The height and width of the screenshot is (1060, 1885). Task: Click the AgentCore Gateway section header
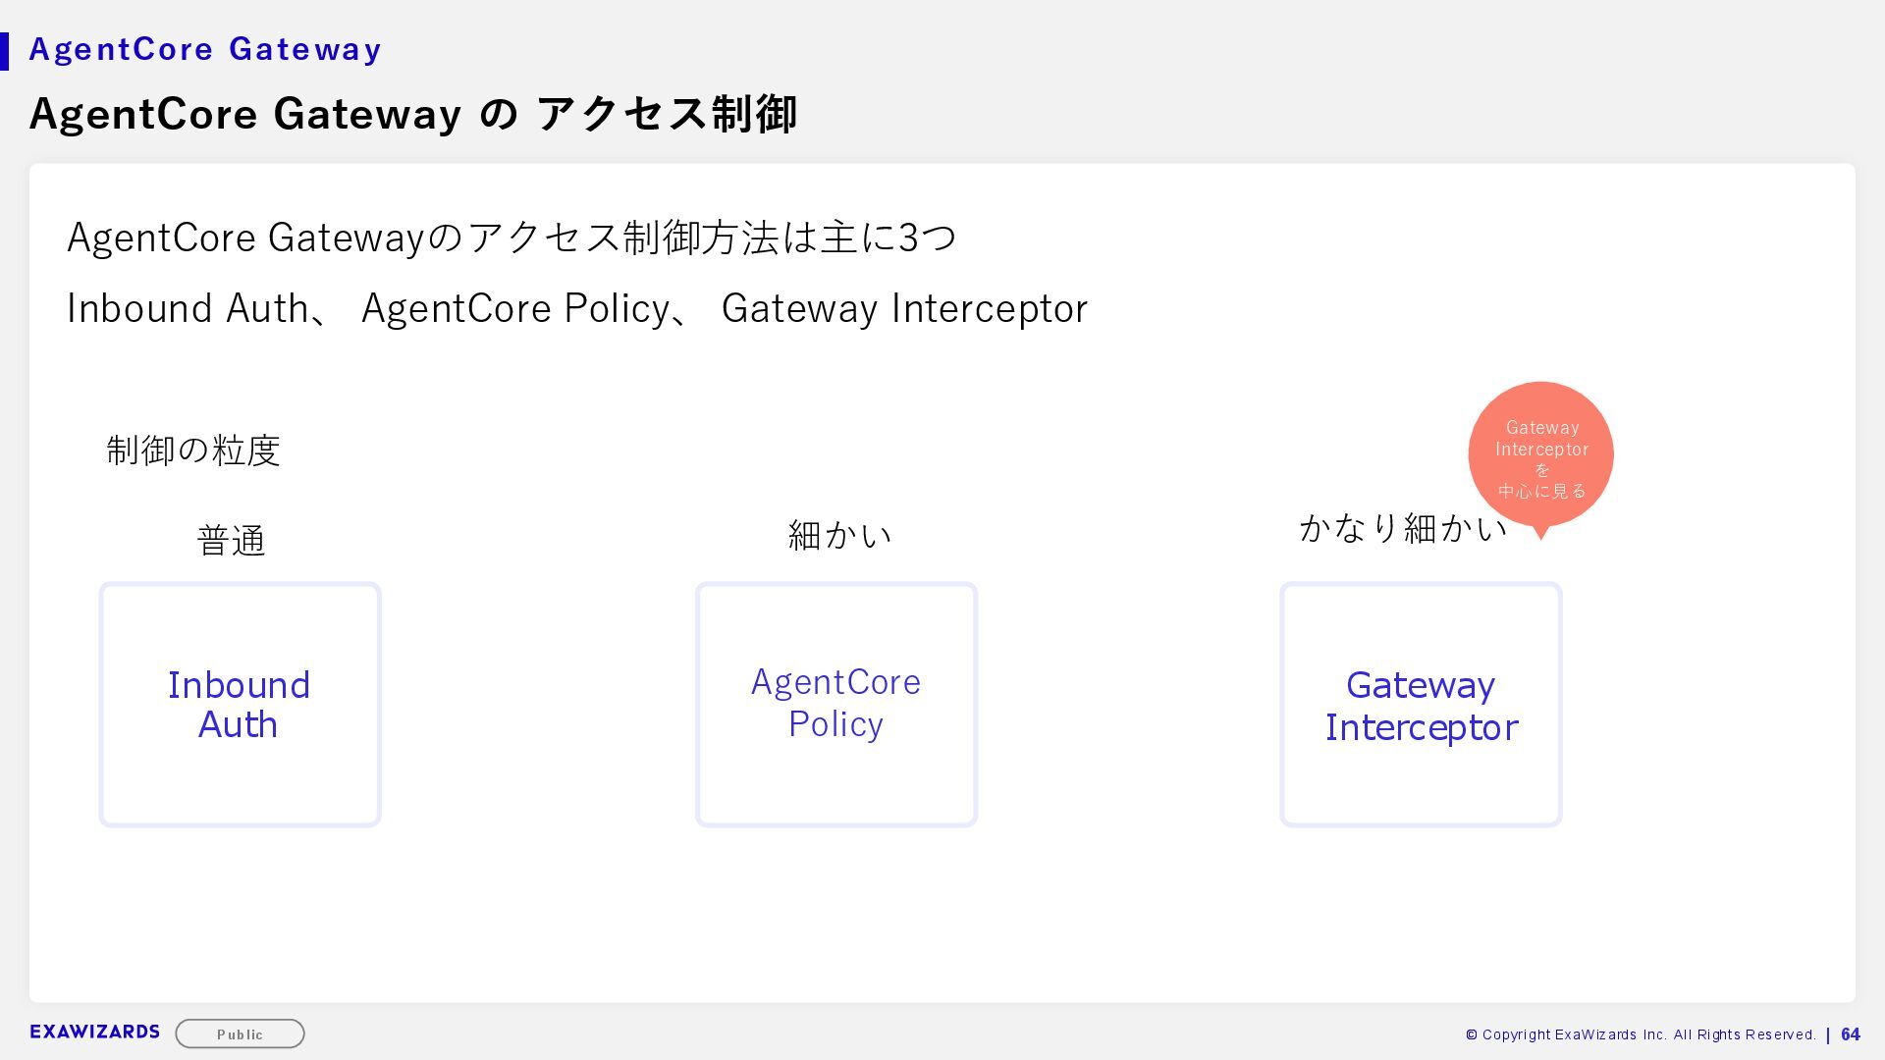click(x=205, y=49)
